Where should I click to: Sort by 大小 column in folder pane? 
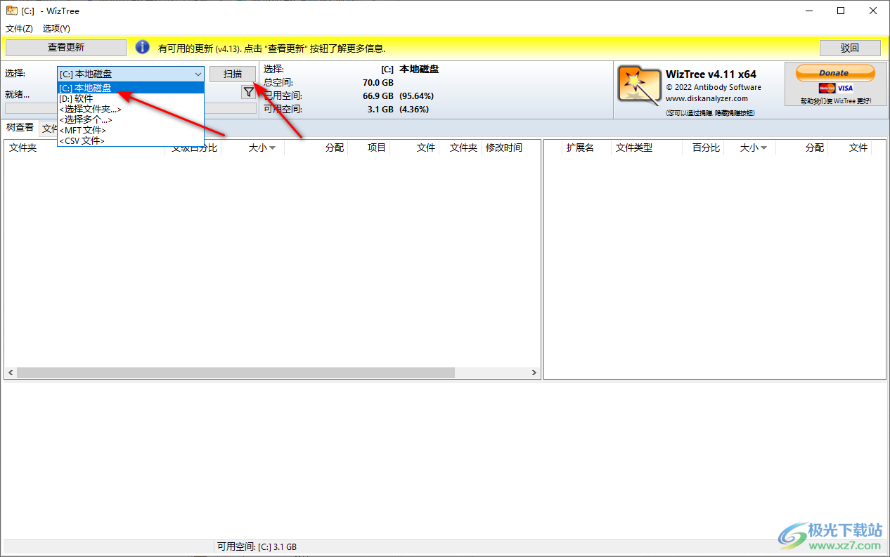(252, 148)
